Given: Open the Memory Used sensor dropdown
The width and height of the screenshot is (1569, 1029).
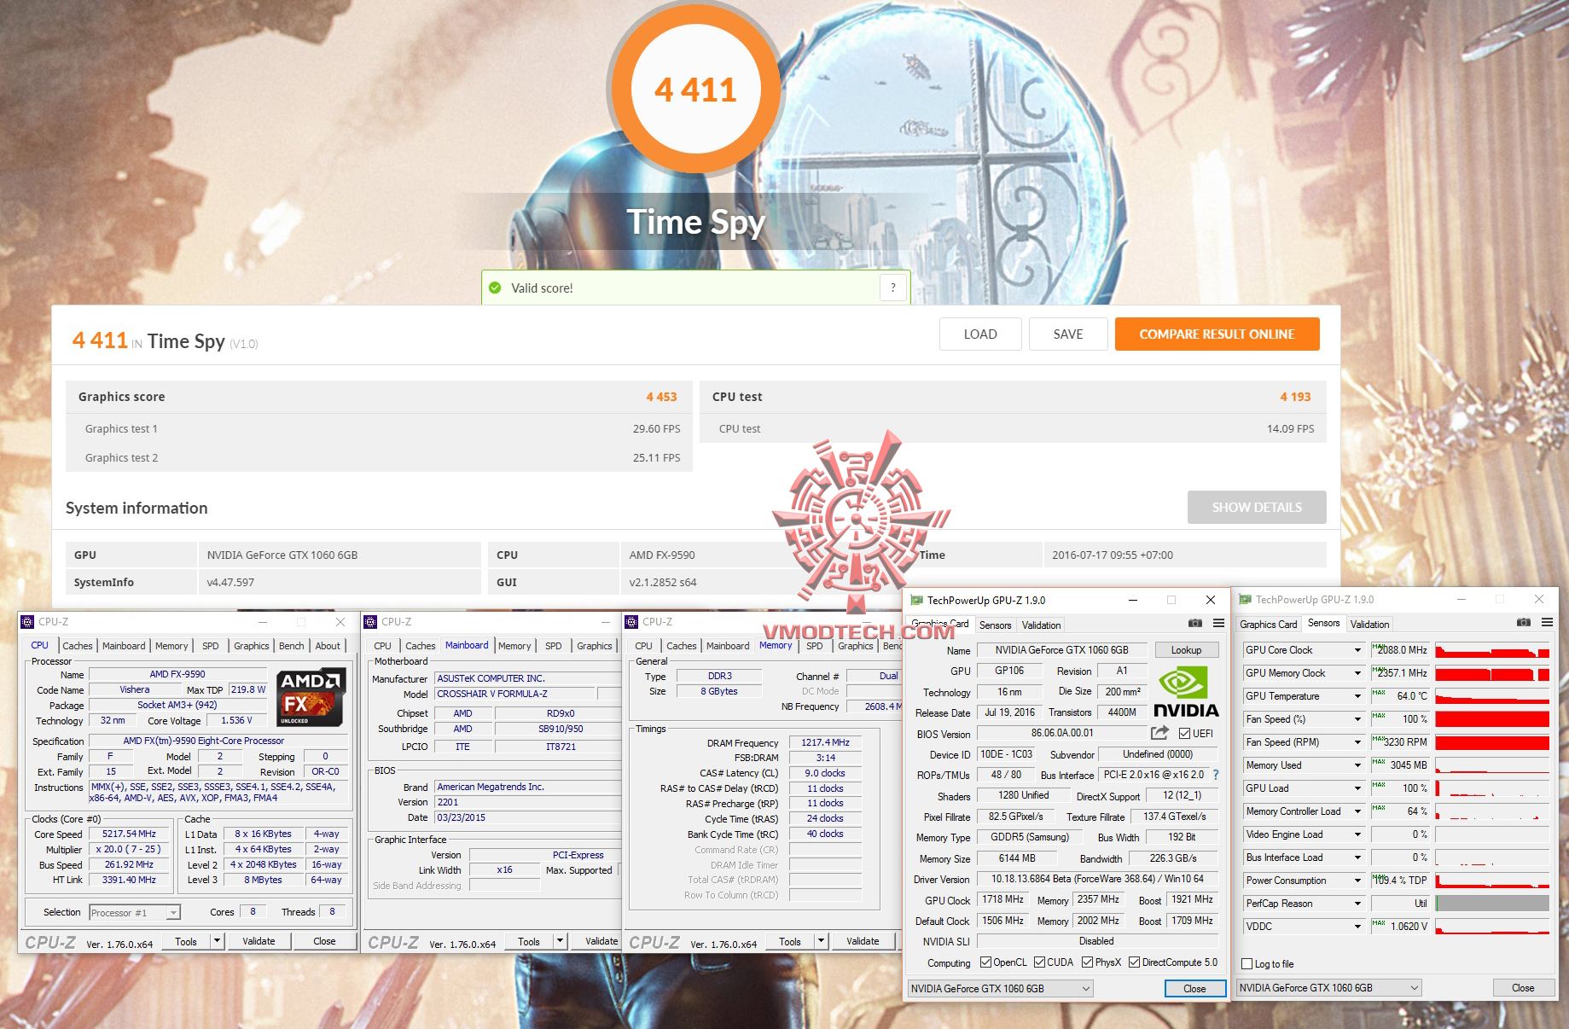Looking at the screenshot, I should [1357, 765].
